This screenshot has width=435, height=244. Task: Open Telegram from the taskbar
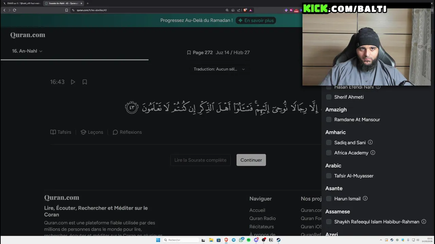[x=233, y=240]
